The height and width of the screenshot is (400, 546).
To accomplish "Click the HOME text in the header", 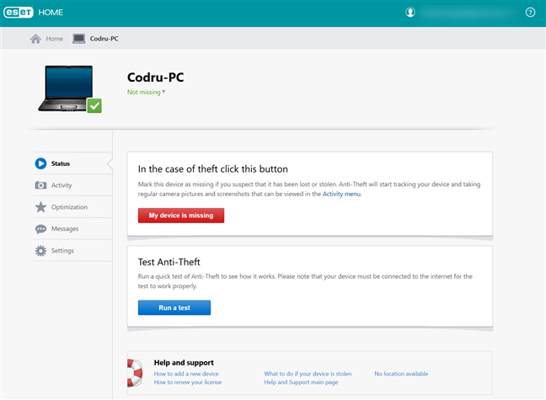I will [51, 13].
